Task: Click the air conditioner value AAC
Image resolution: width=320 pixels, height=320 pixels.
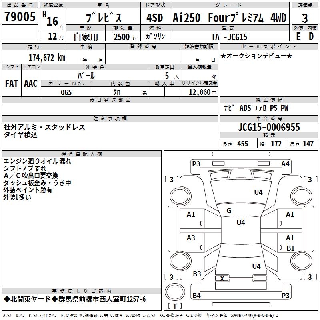Action: click(31, 84)
